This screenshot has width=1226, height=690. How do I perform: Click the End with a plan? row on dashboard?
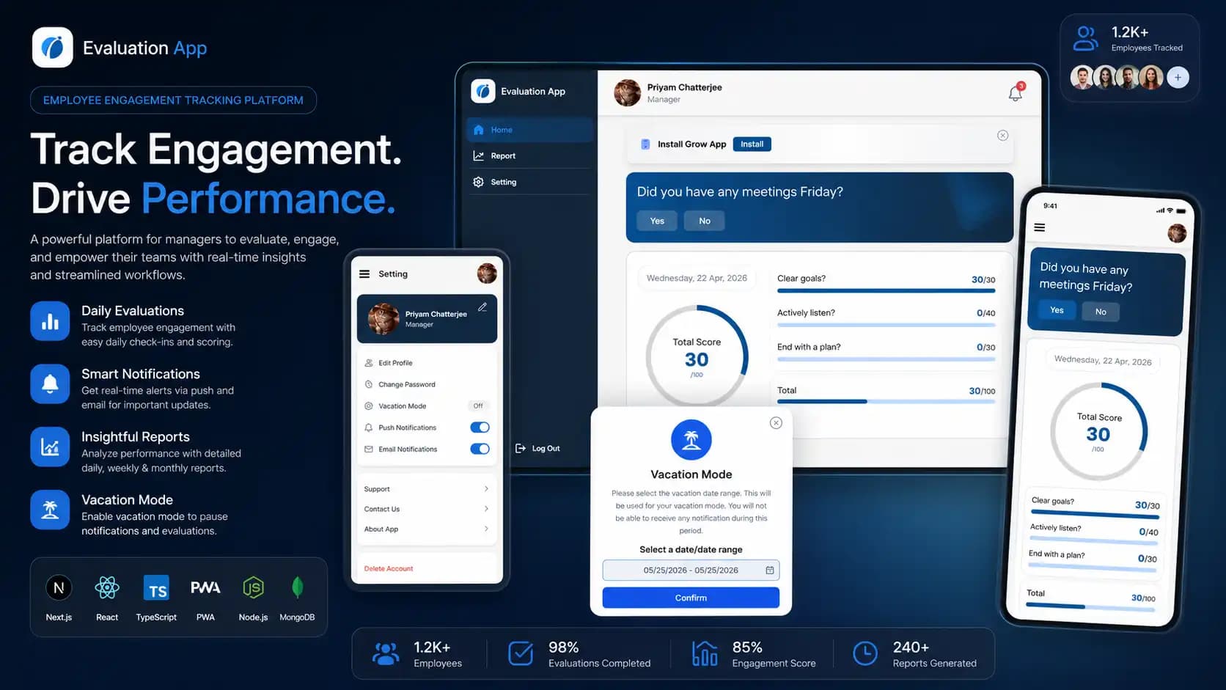886,352
